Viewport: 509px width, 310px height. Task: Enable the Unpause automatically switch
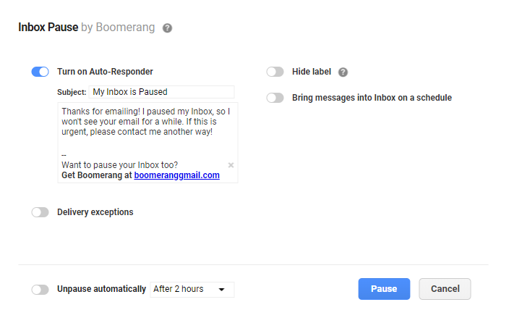40,289
